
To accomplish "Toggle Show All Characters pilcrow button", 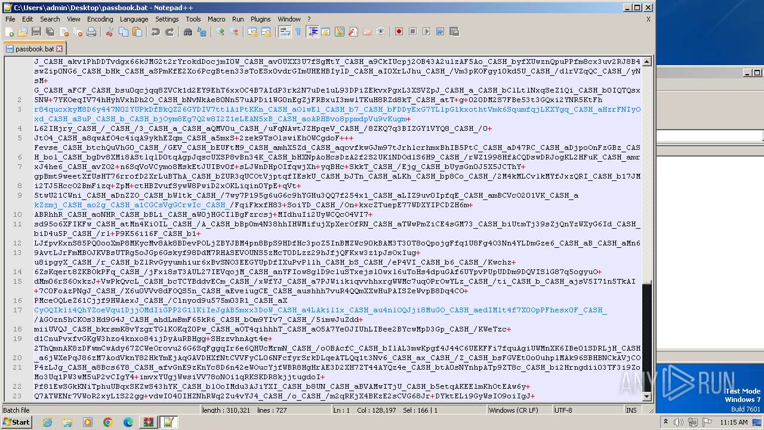I will click(298, 32).
